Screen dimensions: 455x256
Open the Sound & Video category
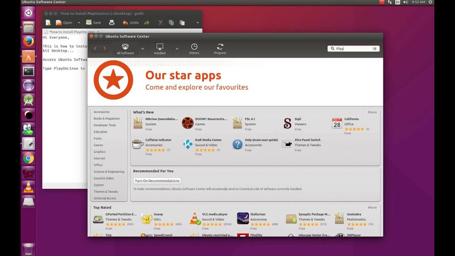click(104, 178)
